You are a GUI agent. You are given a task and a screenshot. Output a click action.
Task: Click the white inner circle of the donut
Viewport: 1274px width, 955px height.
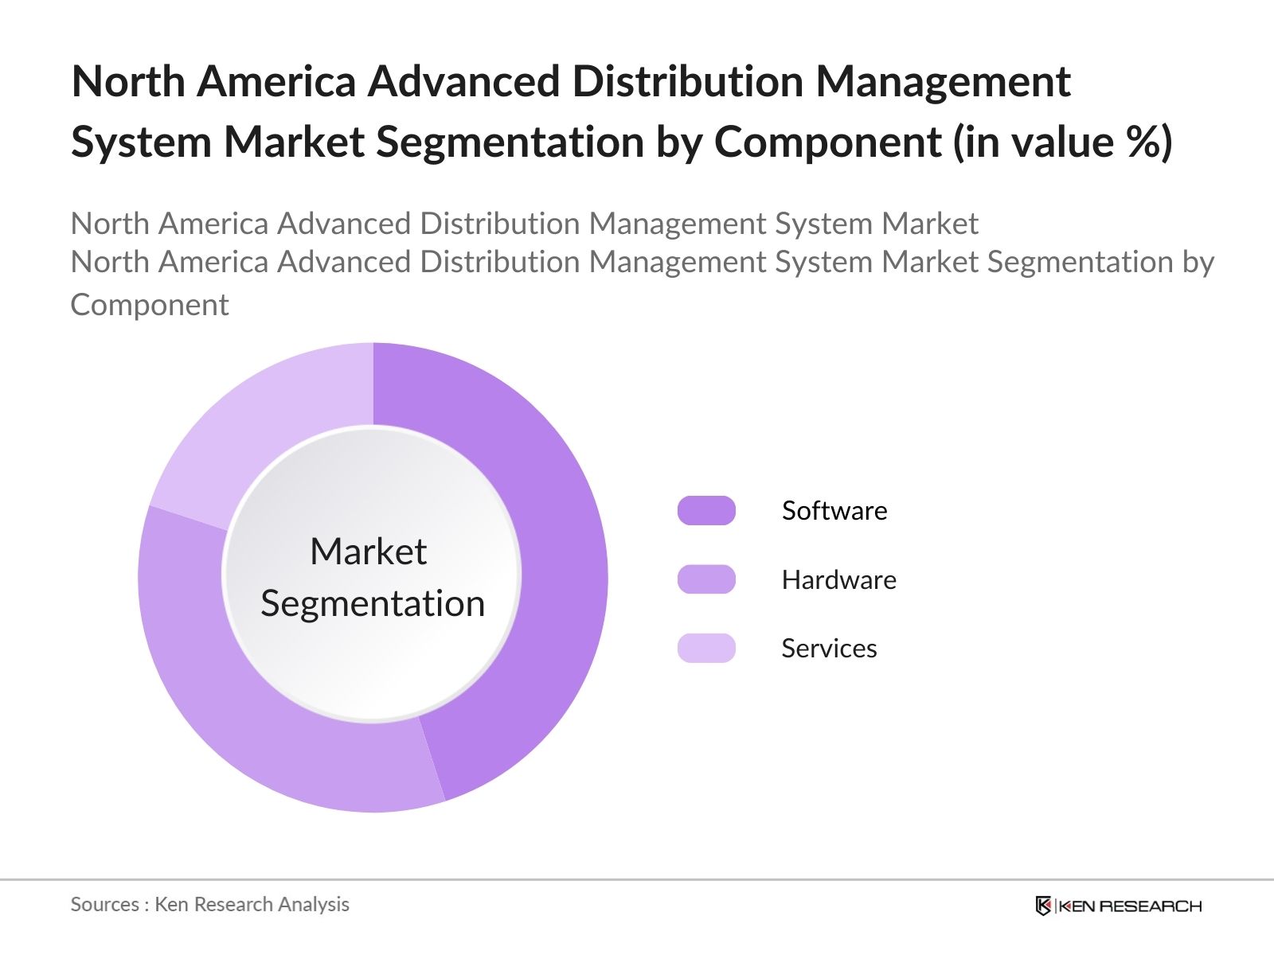point(373,477)
